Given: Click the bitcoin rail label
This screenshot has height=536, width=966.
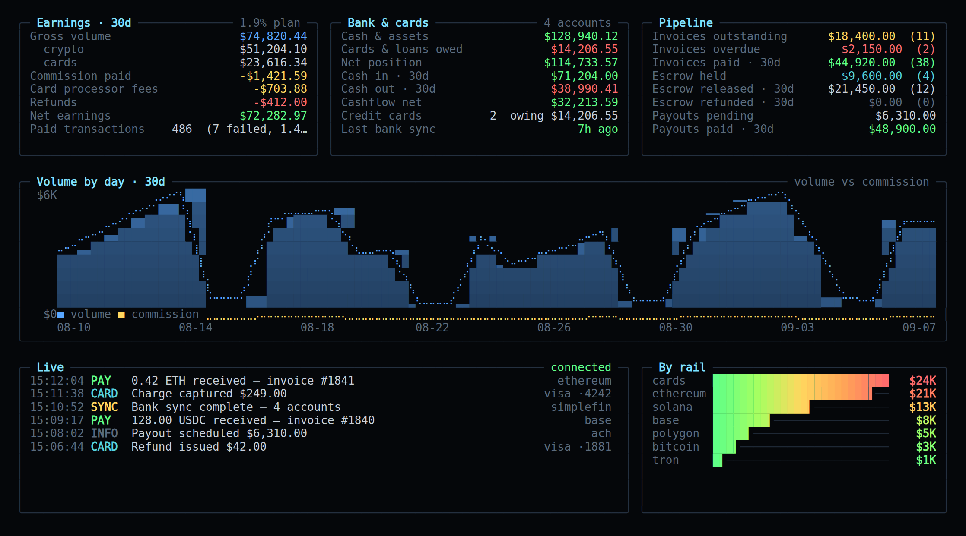Looking at the screenshot, I should pyautogui.click(x=676, y=447).
